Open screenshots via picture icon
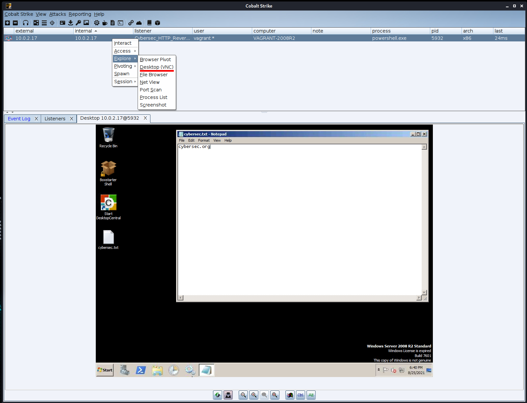 pos(86,23)
